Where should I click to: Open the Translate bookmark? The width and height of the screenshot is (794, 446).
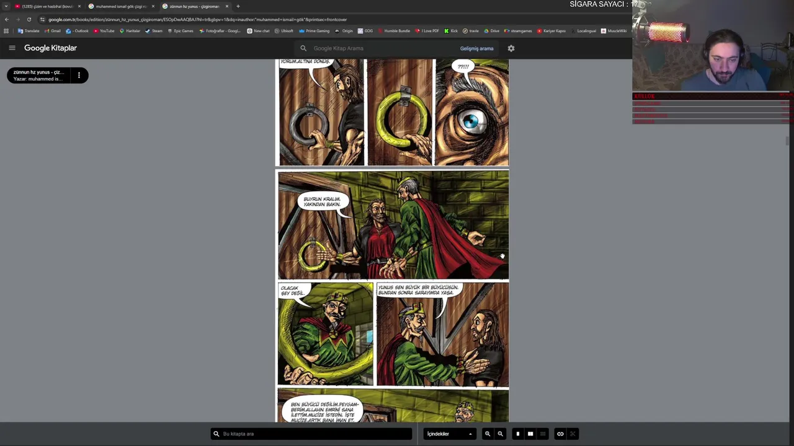point(29,31)
